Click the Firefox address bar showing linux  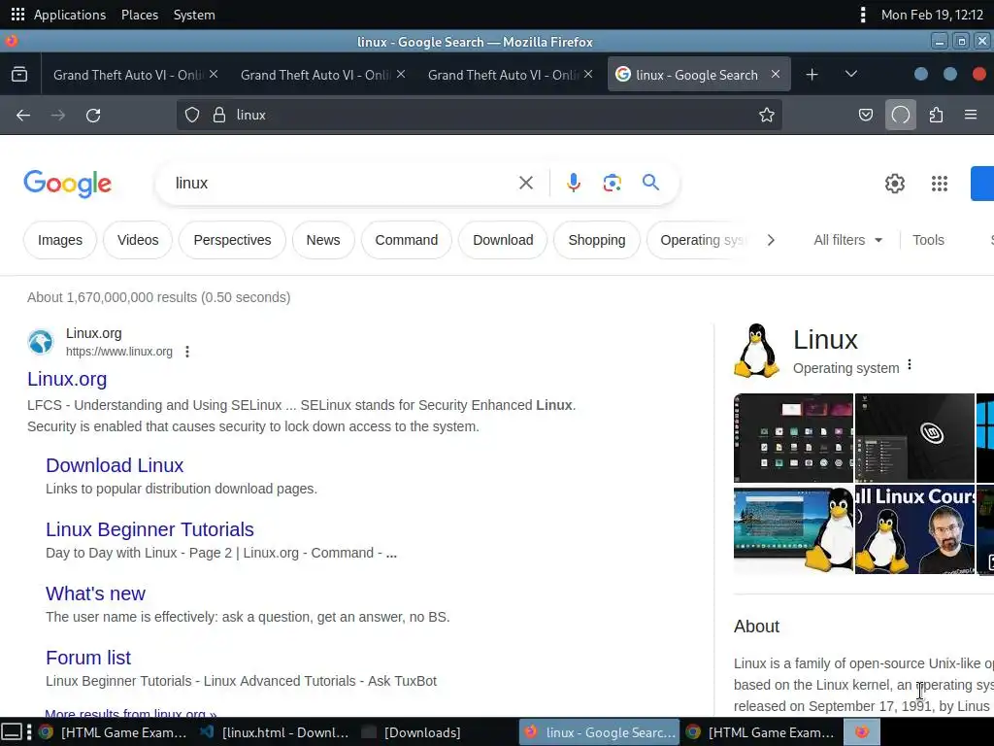479,115
